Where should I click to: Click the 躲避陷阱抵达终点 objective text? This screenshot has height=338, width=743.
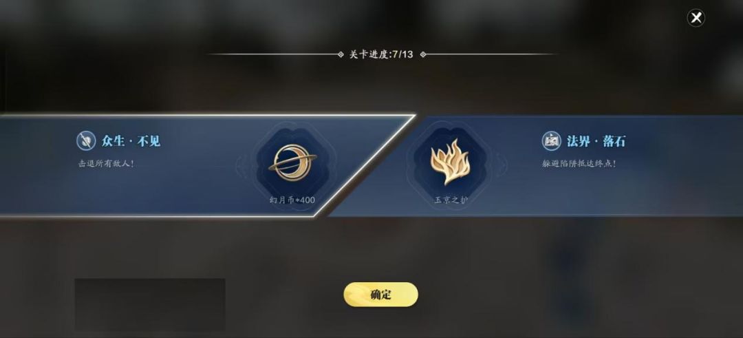click(x=579, y=164)
